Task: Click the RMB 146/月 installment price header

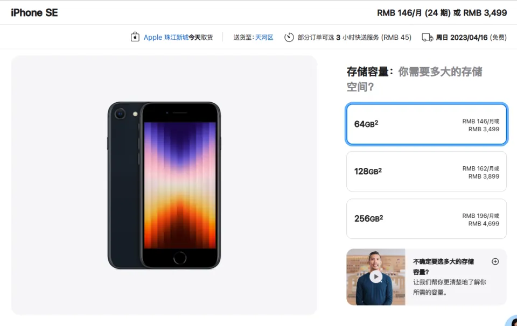Action: [x=414, y=13]
